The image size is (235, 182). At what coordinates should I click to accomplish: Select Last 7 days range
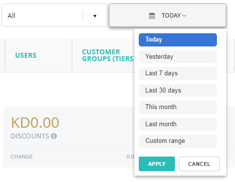coord(178,73)
